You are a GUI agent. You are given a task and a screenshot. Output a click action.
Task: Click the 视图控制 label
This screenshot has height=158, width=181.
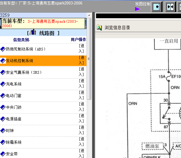pos(143,4)
